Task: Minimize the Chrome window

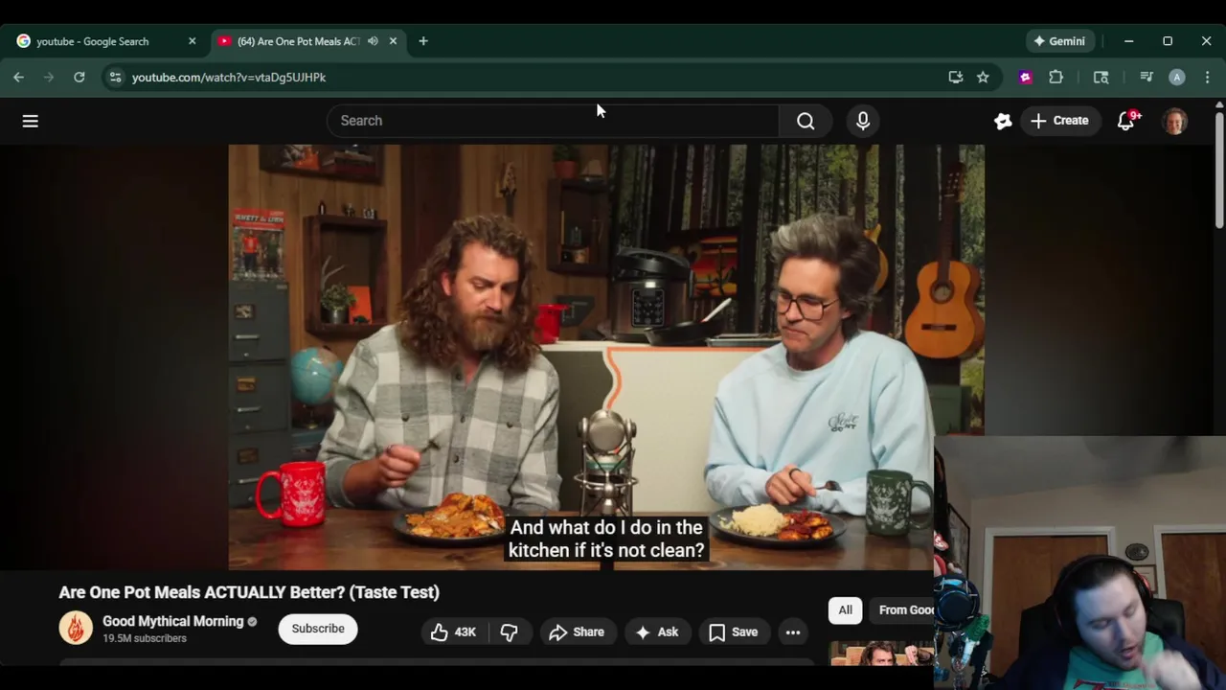Action: click(1128, 41)
